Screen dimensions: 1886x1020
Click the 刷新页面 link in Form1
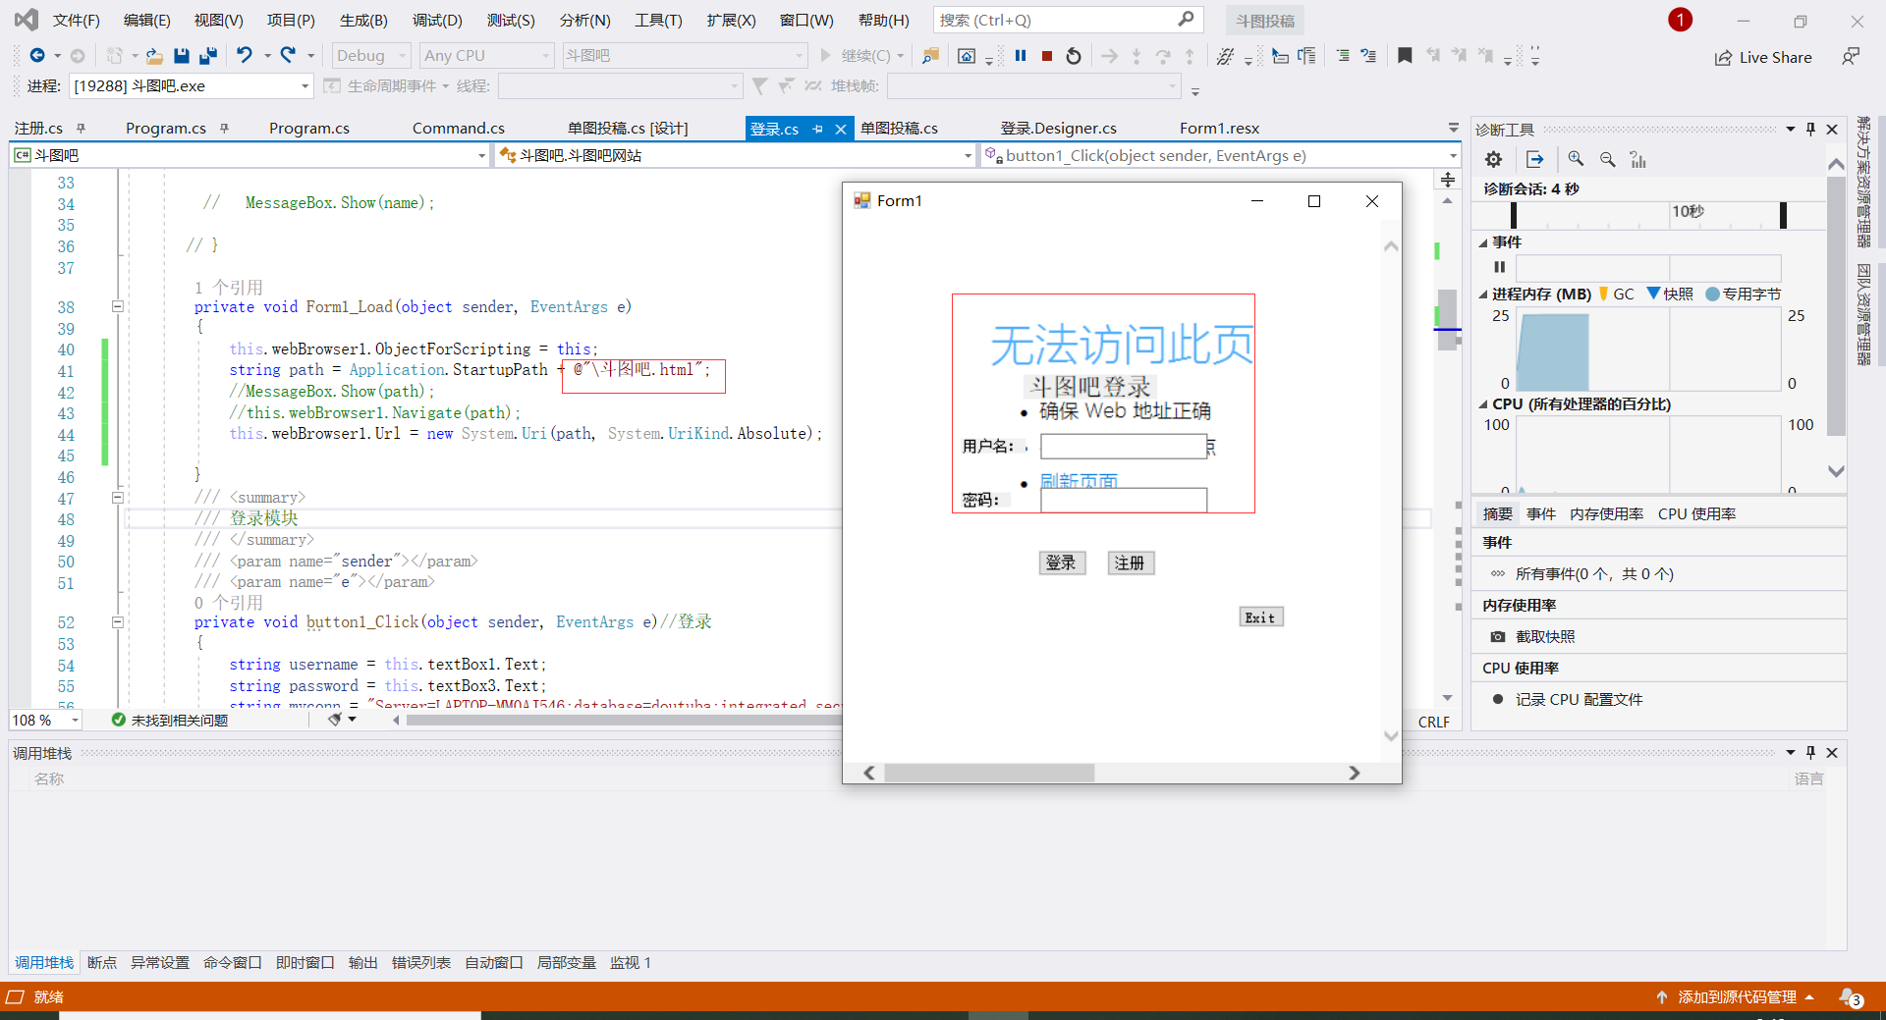pyautogui.click(x=1079, y=480)
